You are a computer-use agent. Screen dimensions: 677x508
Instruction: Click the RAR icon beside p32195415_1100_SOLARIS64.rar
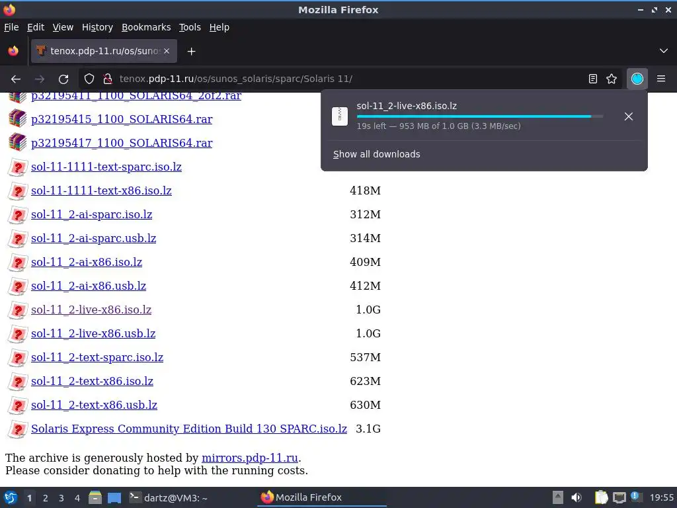[x=18, y=119]
